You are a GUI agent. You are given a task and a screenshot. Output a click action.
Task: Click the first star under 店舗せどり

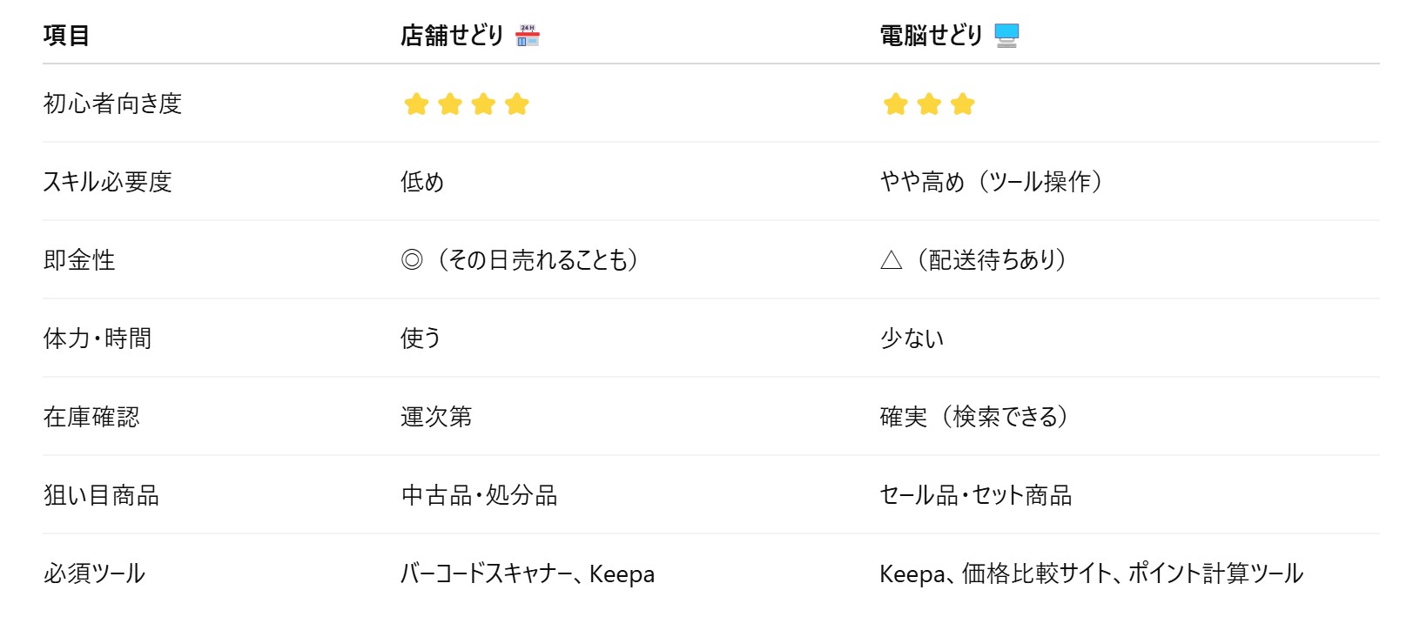(x=416, y=104)
